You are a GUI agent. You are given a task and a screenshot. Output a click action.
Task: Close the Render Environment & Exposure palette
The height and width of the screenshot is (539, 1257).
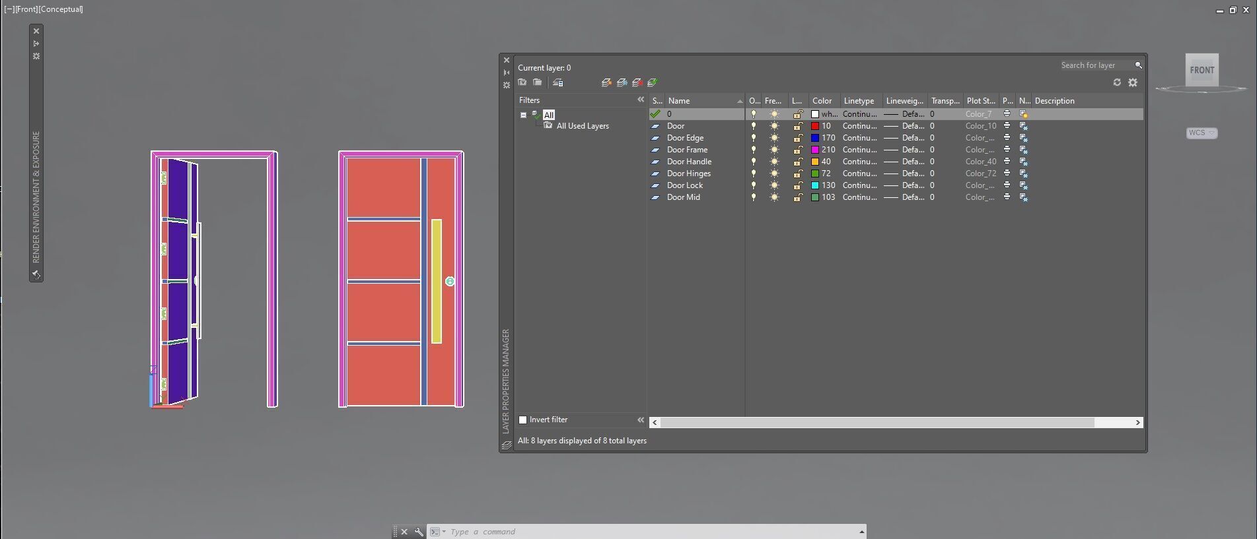36,31
